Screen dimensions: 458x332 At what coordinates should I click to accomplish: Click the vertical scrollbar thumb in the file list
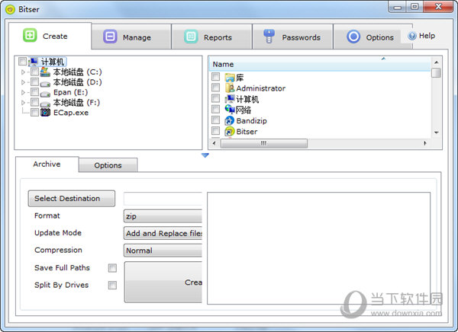436,72
